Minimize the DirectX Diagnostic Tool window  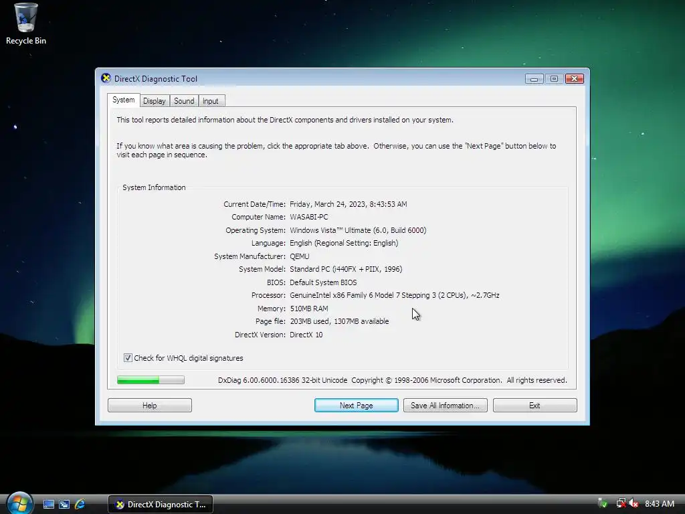(534, 79)
